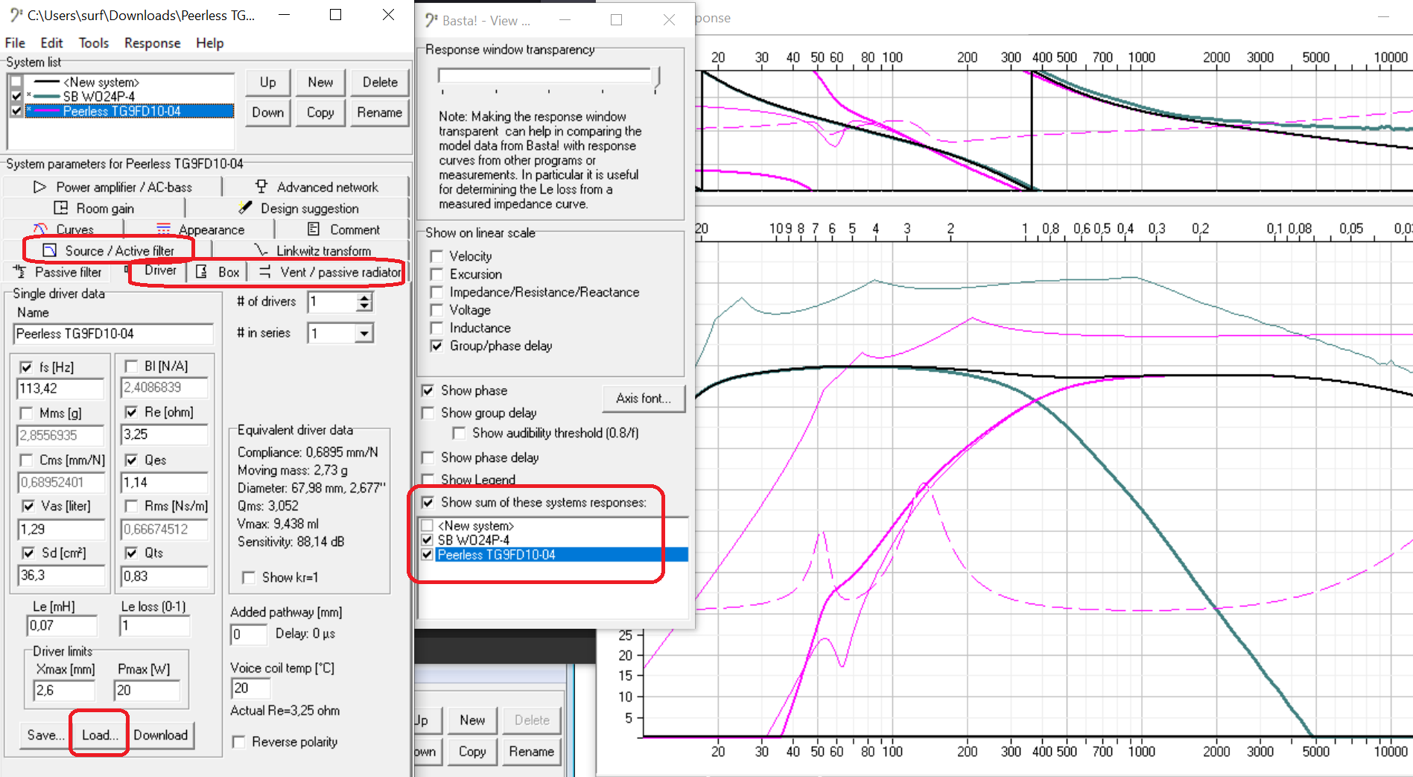Toggle the Qts checkbox

point(132,553)
